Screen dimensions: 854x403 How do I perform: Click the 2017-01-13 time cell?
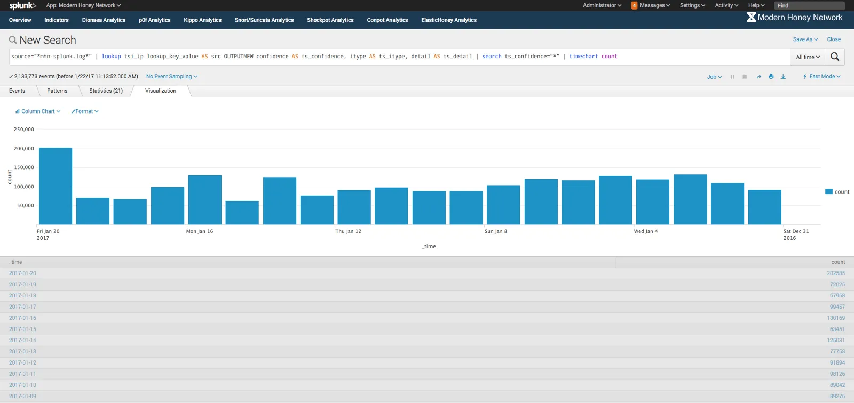tap(22, 352)
